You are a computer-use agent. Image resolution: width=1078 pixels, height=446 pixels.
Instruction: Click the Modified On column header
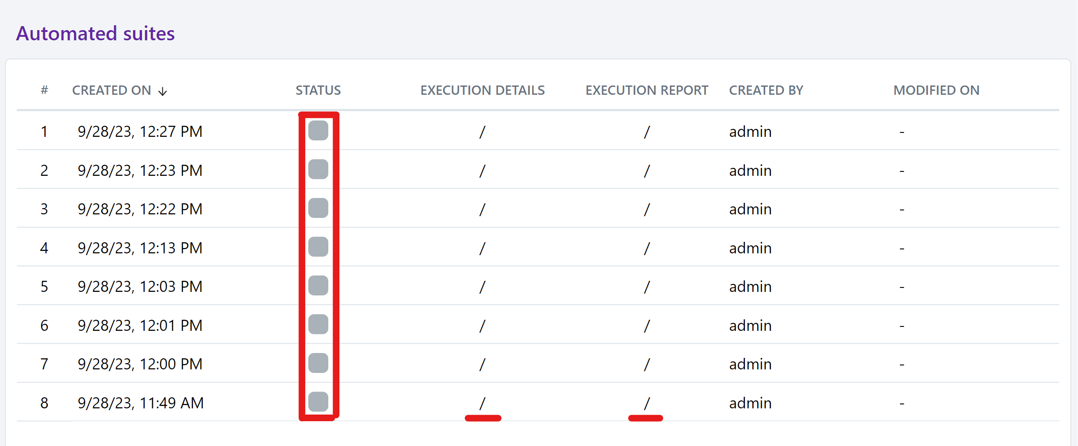pyautogui.click(x=936, y=90)
